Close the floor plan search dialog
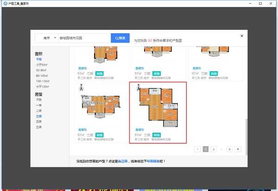The width and height of the screenshot is (278, 191). (x=241, y=36)
